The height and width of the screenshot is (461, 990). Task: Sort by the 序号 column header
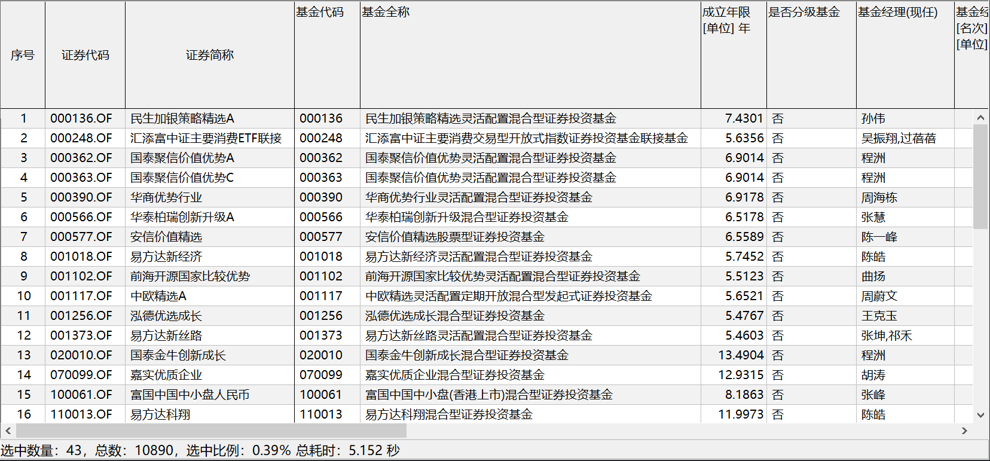click(x=23, y=55)
